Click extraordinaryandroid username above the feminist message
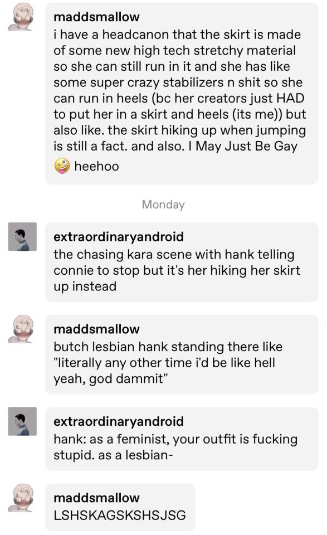This screenshot has width=327, height=535. 118,421
